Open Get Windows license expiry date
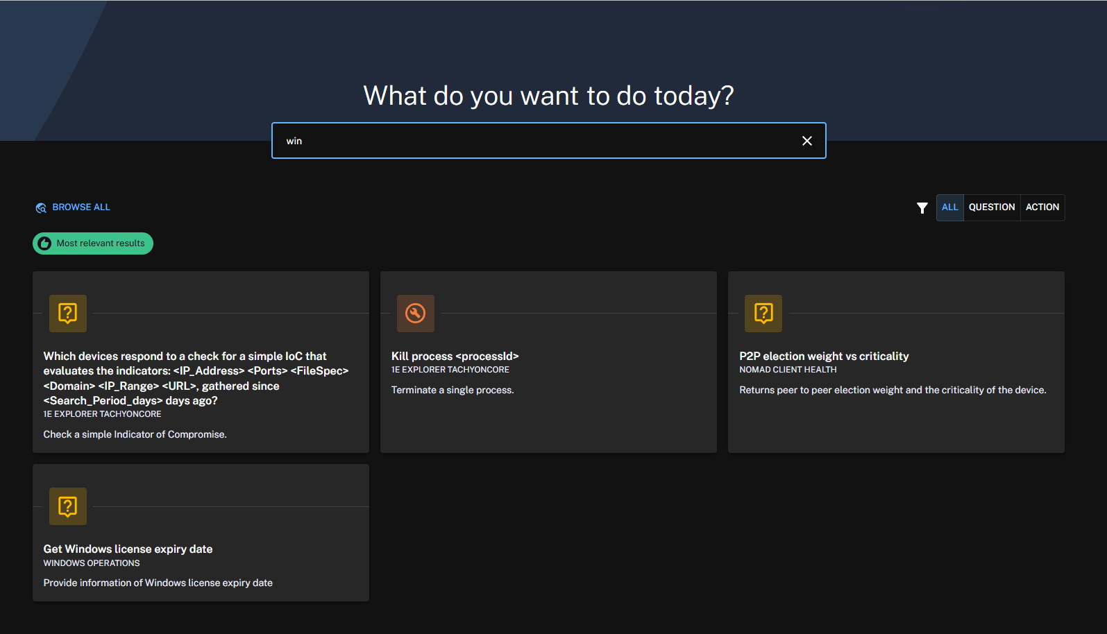This screenshot has height=634, width=1107. click(x=128, y=549)
